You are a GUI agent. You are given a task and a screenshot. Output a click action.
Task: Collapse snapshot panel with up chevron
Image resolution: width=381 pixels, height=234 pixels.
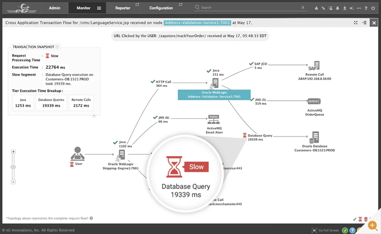[94, 116]
